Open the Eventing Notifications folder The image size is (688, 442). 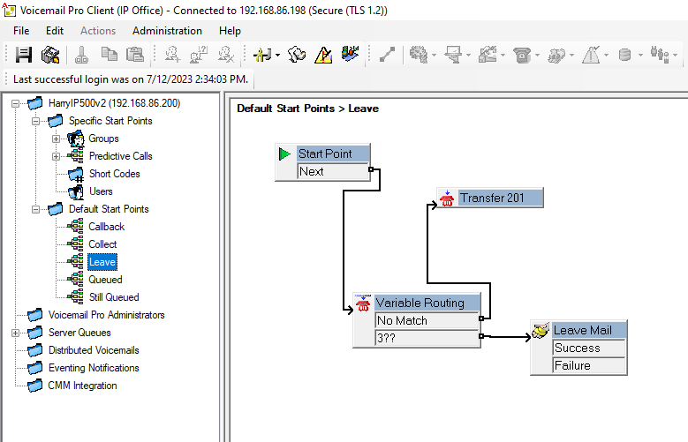point(94,368)
